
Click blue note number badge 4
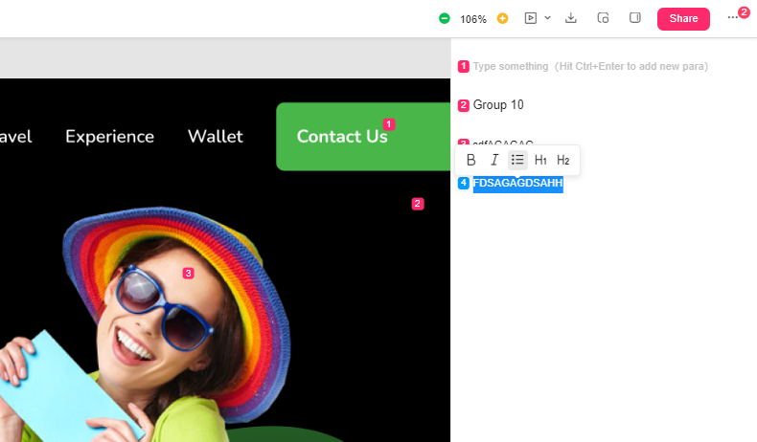(x=464, y=183)
